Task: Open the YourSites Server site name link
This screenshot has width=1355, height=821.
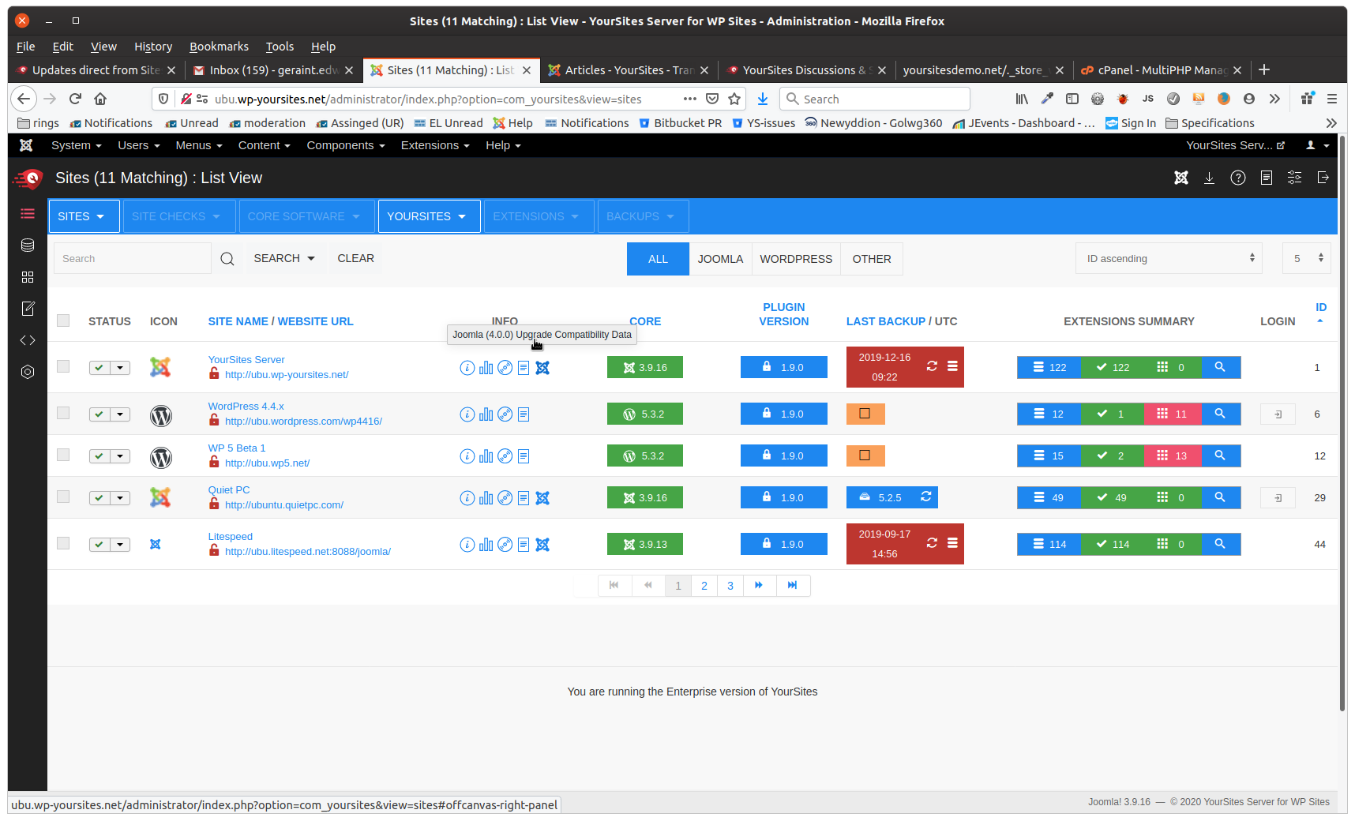Action: click(246, 360)
